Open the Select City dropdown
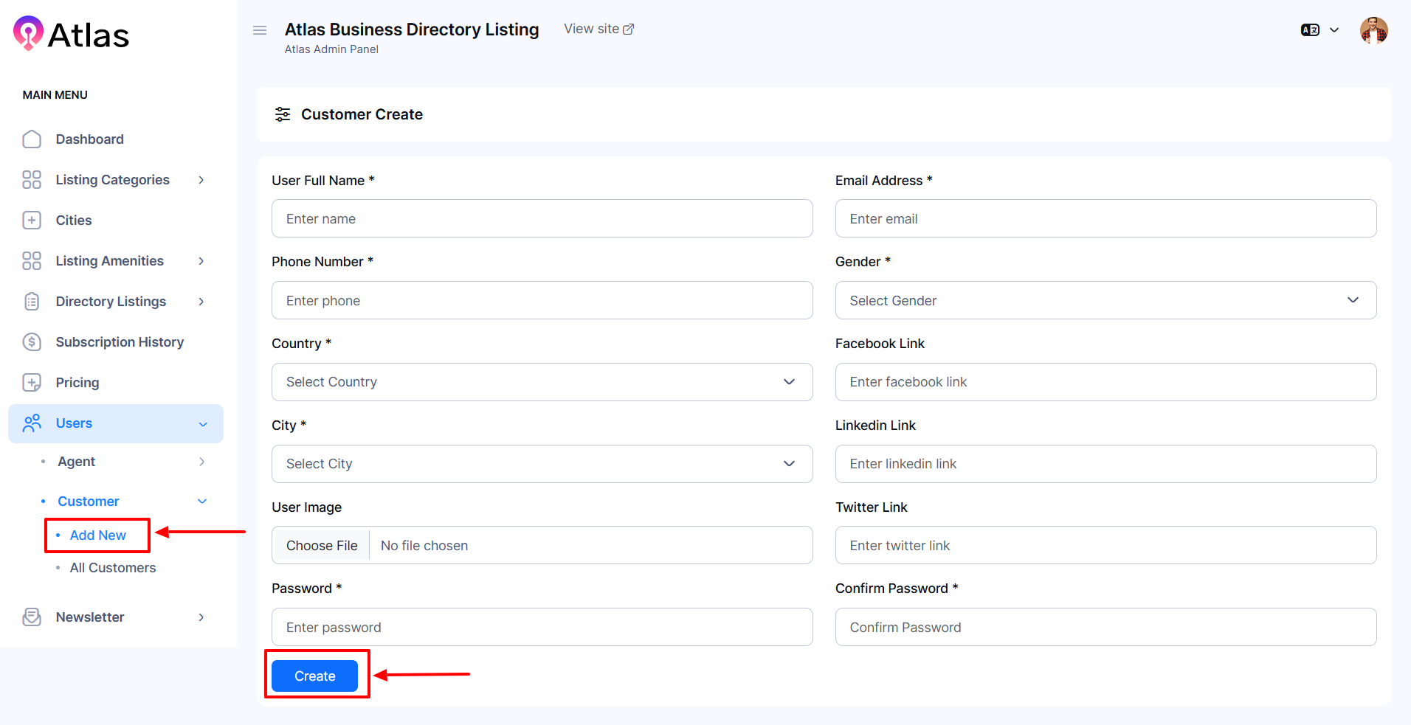1411x725 pixels. pos(542,464)
